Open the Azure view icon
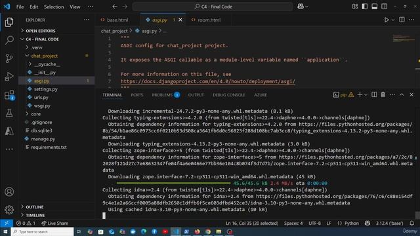Image resolution: width=420 pixels, height=236 pixels. click(9, 131)
